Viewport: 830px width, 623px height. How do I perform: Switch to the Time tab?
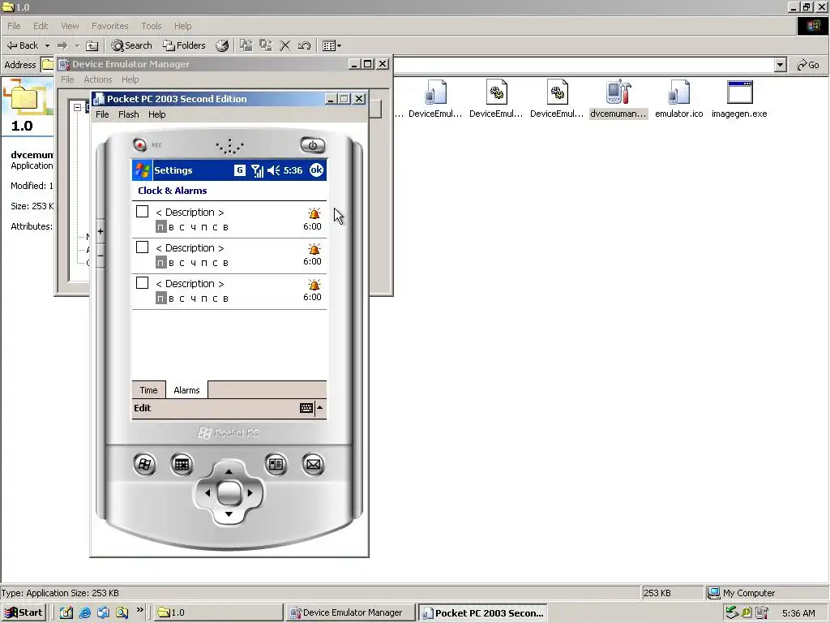(x=149, y=390)
